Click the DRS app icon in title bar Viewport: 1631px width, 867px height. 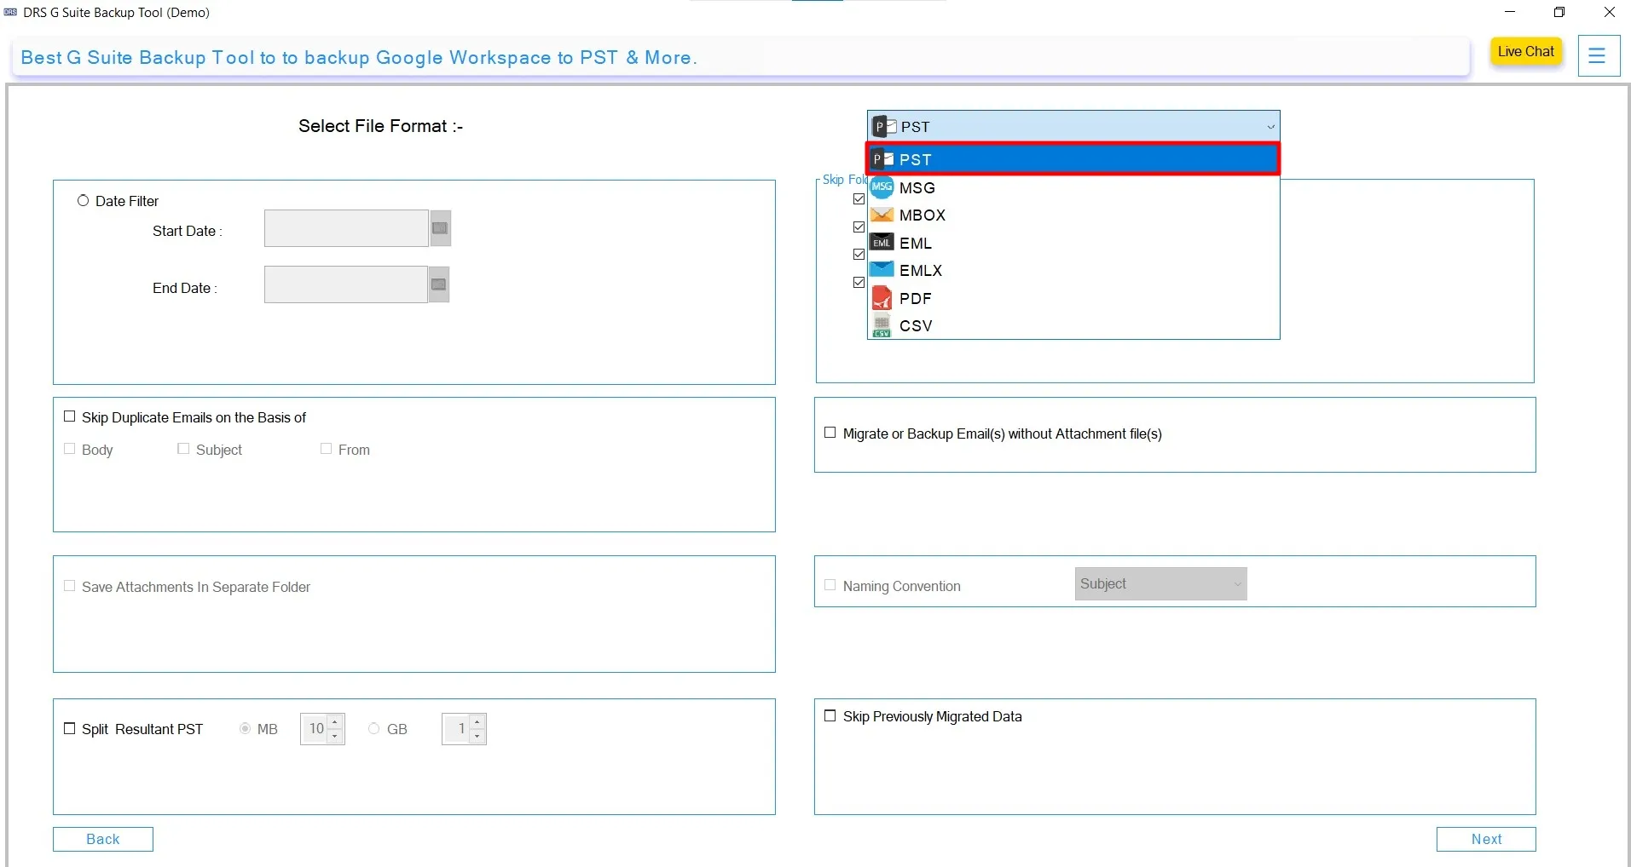[10, 12]
